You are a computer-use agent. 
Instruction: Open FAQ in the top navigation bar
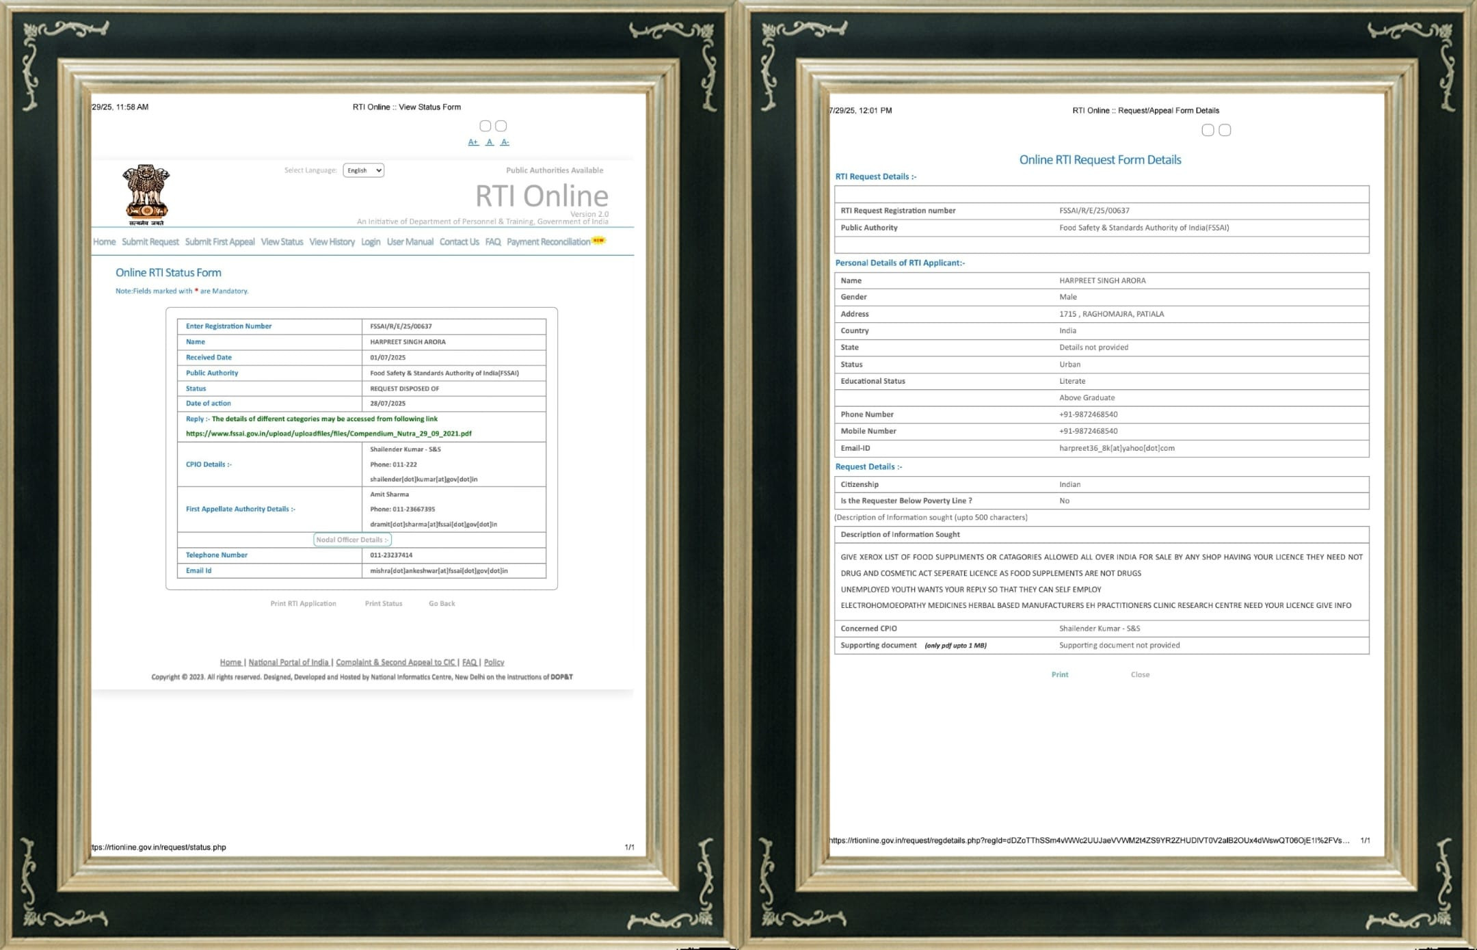coord(493,242)
